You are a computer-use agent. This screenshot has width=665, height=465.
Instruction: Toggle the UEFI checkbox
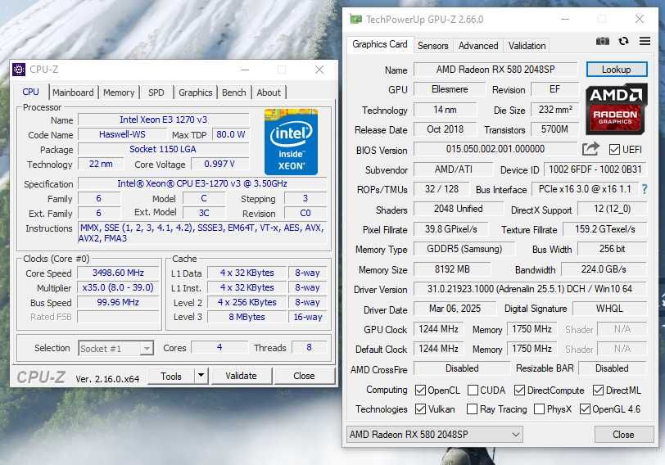(x=614, y=149)
